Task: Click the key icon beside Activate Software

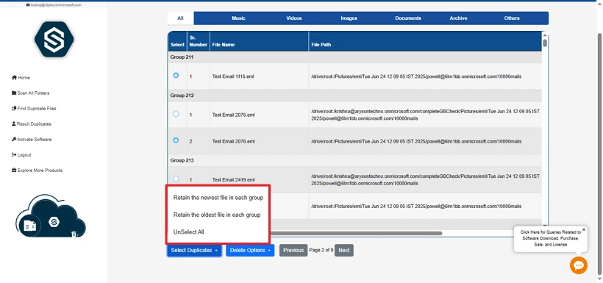Action: click(x=14, y=139)
